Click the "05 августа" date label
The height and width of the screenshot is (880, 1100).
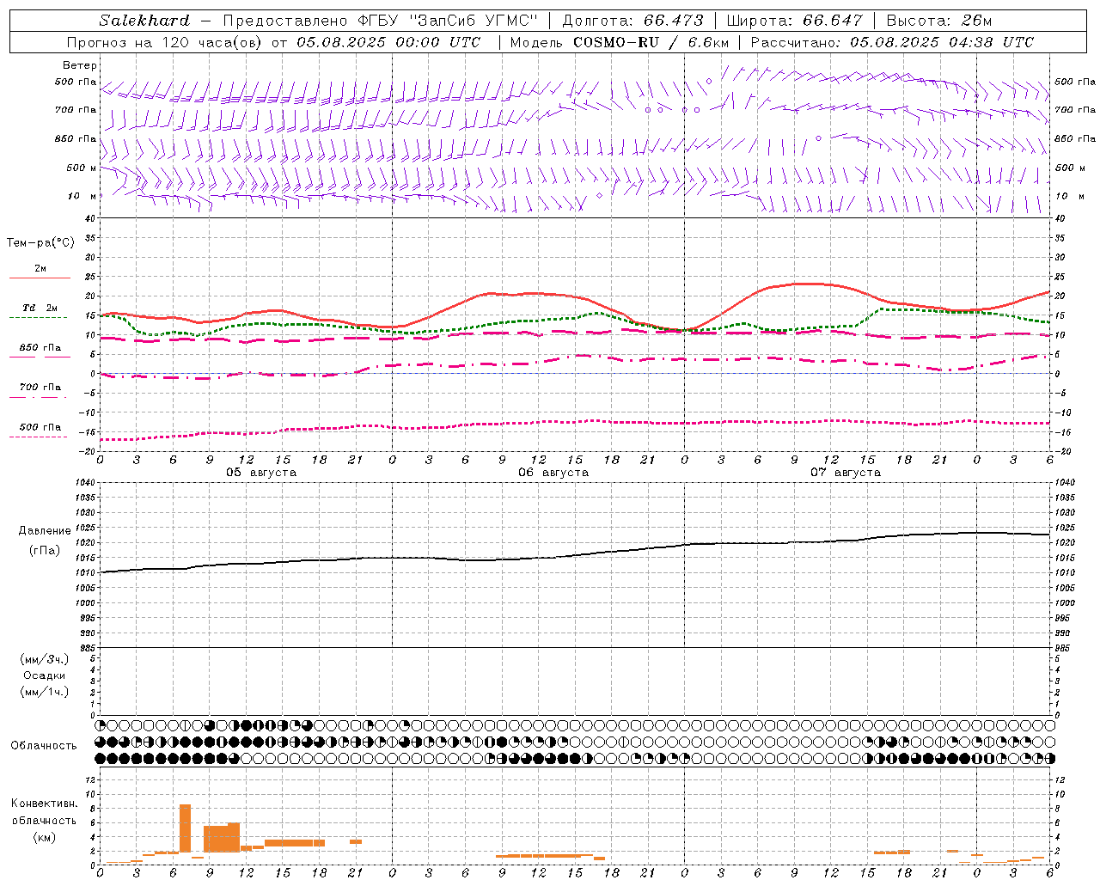point(261,473)
